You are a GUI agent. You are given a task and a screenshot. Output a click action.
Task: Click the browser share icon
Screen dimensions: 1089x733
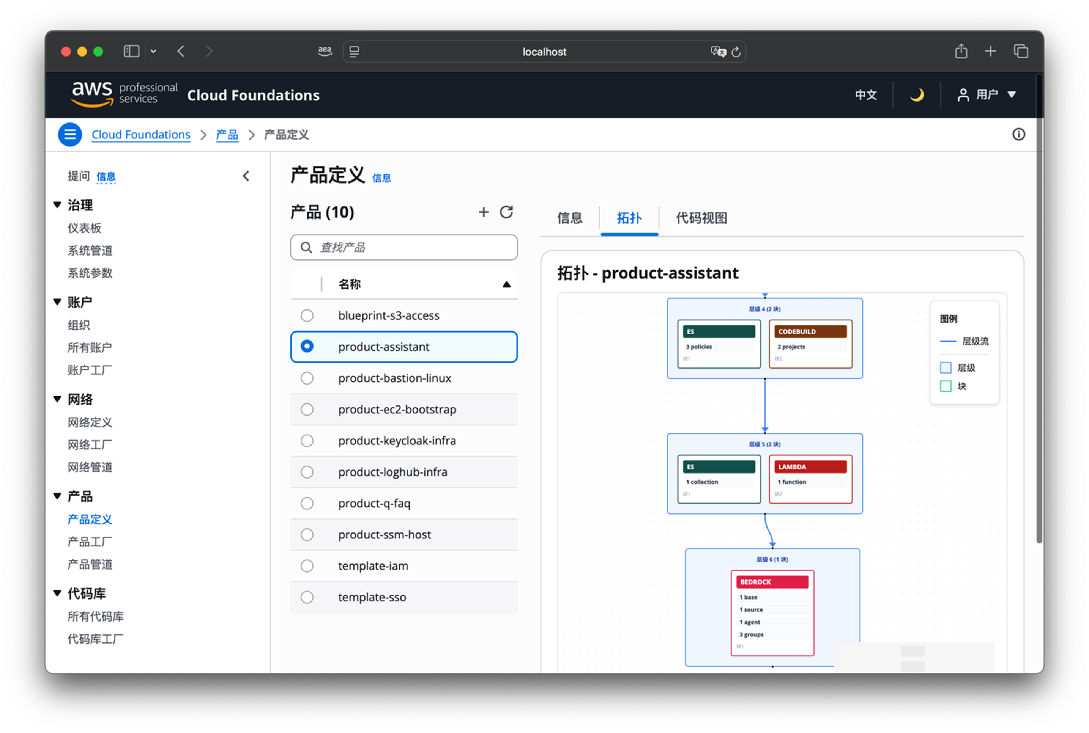[x=961, y=51]
